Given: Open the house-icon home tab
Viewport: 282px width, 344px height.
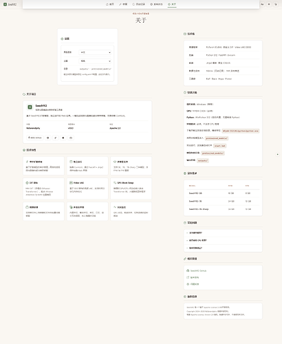Looking at the screenshot, I should tap(110, 4).
